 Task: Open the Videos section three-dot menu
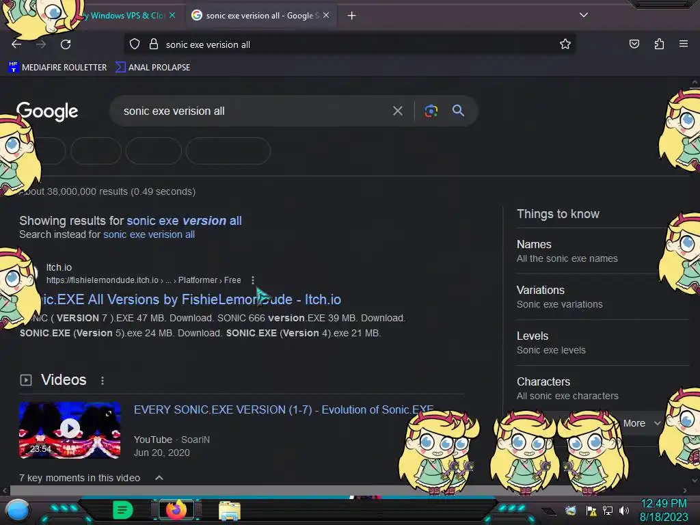pyautogui.click(x=103, y=380)
